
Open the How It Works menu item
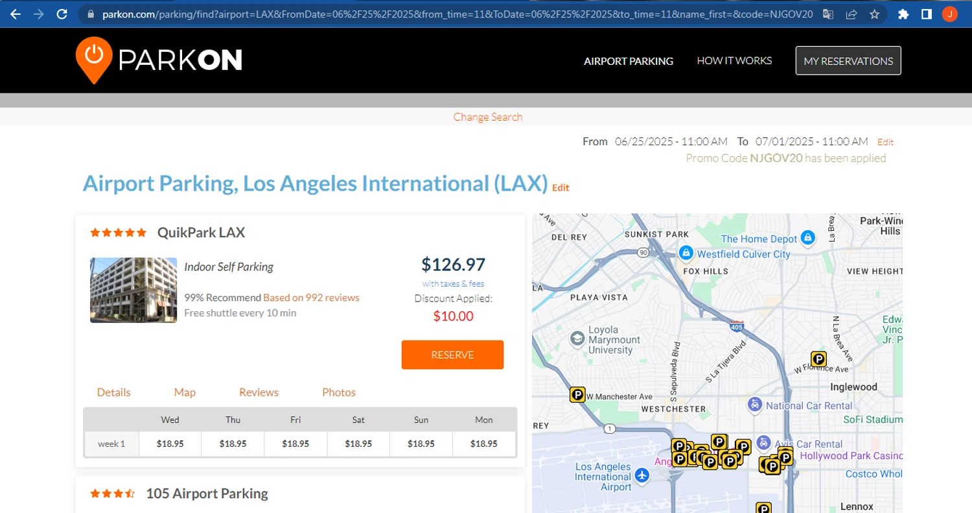click(734, 60)
